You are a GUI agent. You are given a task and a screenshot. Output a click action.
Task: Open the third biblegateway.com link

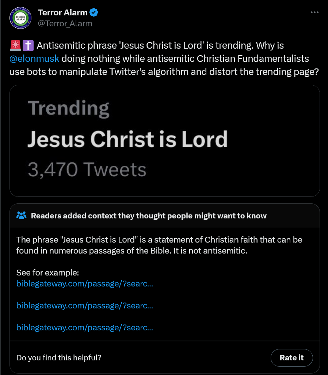tap(84, 327)
